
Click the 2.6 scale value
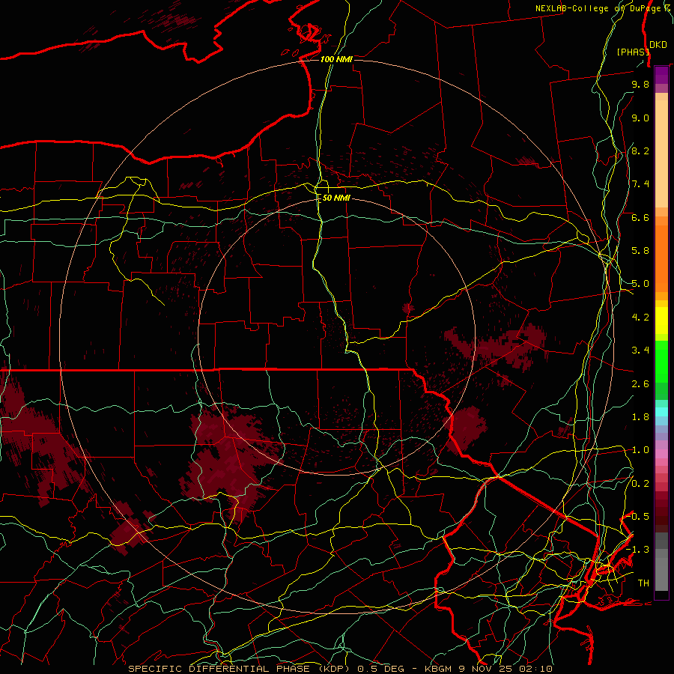pyautogui.click(x=640, y=384)
